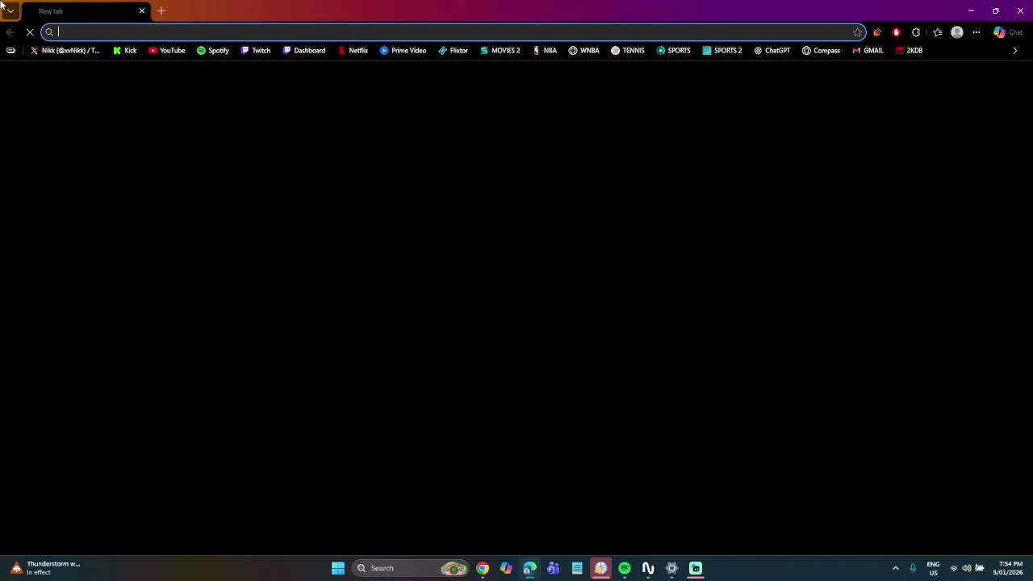The height and width of the screenshot is (581, 1033).
Task: Open the SPORTS bookmark
Action: (673, 50)
